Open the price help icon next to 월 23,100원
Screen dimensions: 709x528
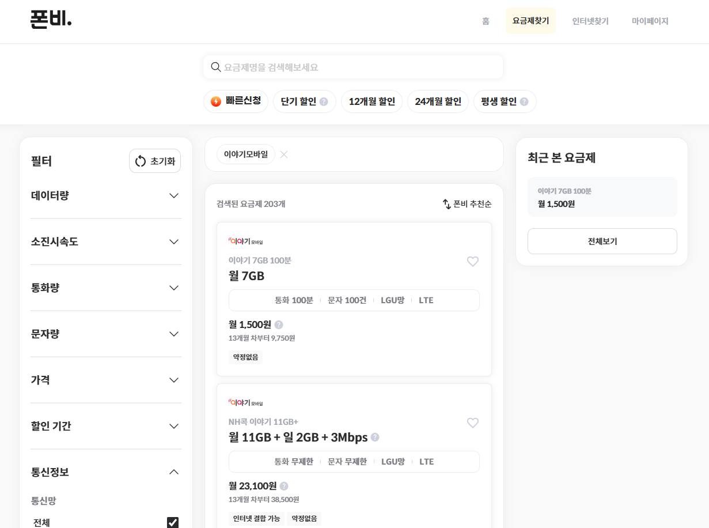pyautogui.click(x=284, y=486)
